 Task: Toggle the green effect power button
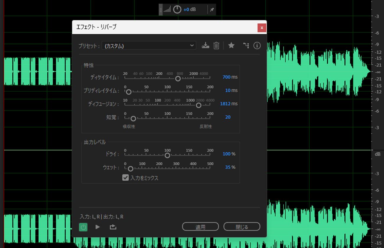click(83, 227)
